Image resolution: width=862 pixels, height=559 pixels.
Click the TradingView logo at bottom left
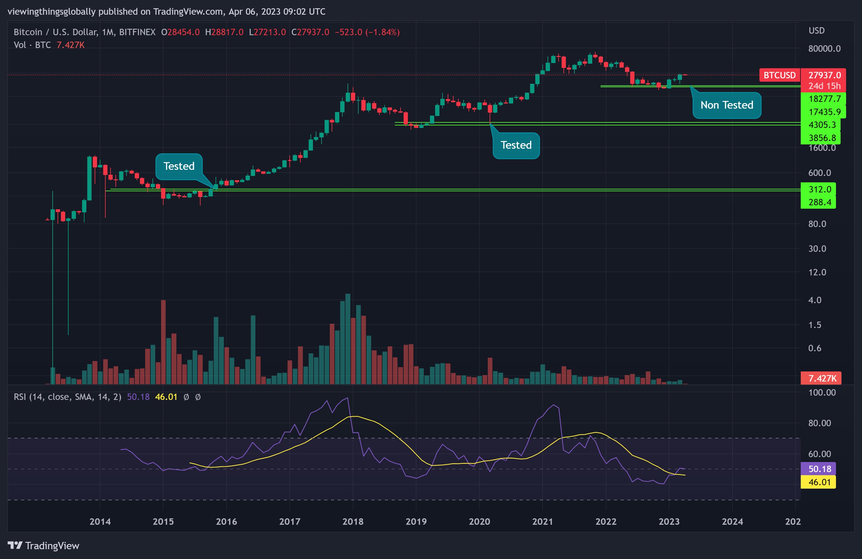tap(43, 545)
